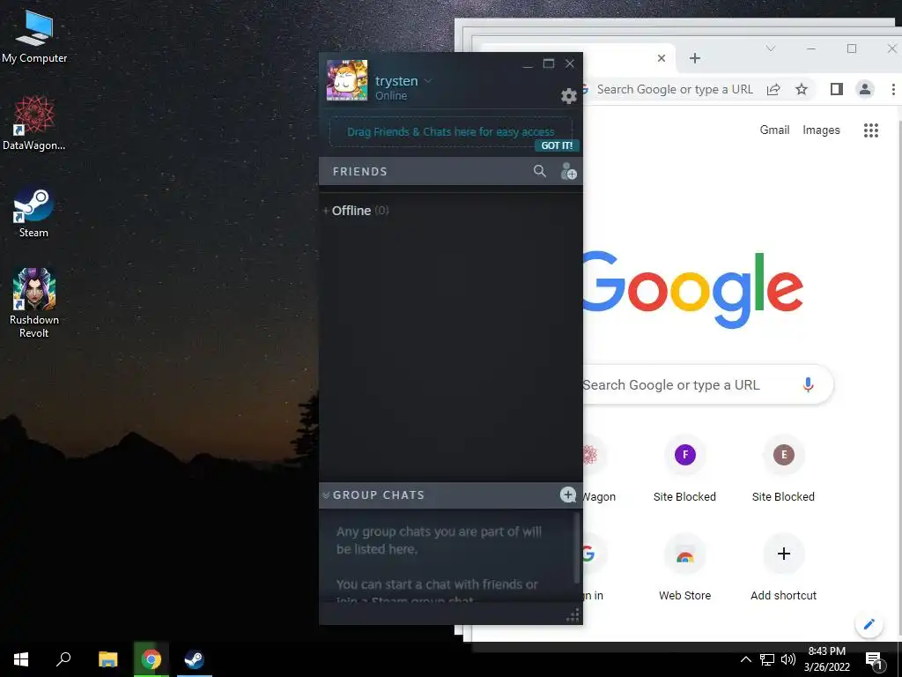This screenshot has width=902, height=677.
Task: Open the taskbar clock showing 8:43 PM
Action: (826, 659)
